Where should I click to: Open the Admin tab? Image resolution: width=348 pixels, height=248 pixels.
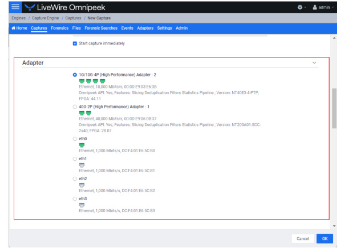(x=181, y=28)
